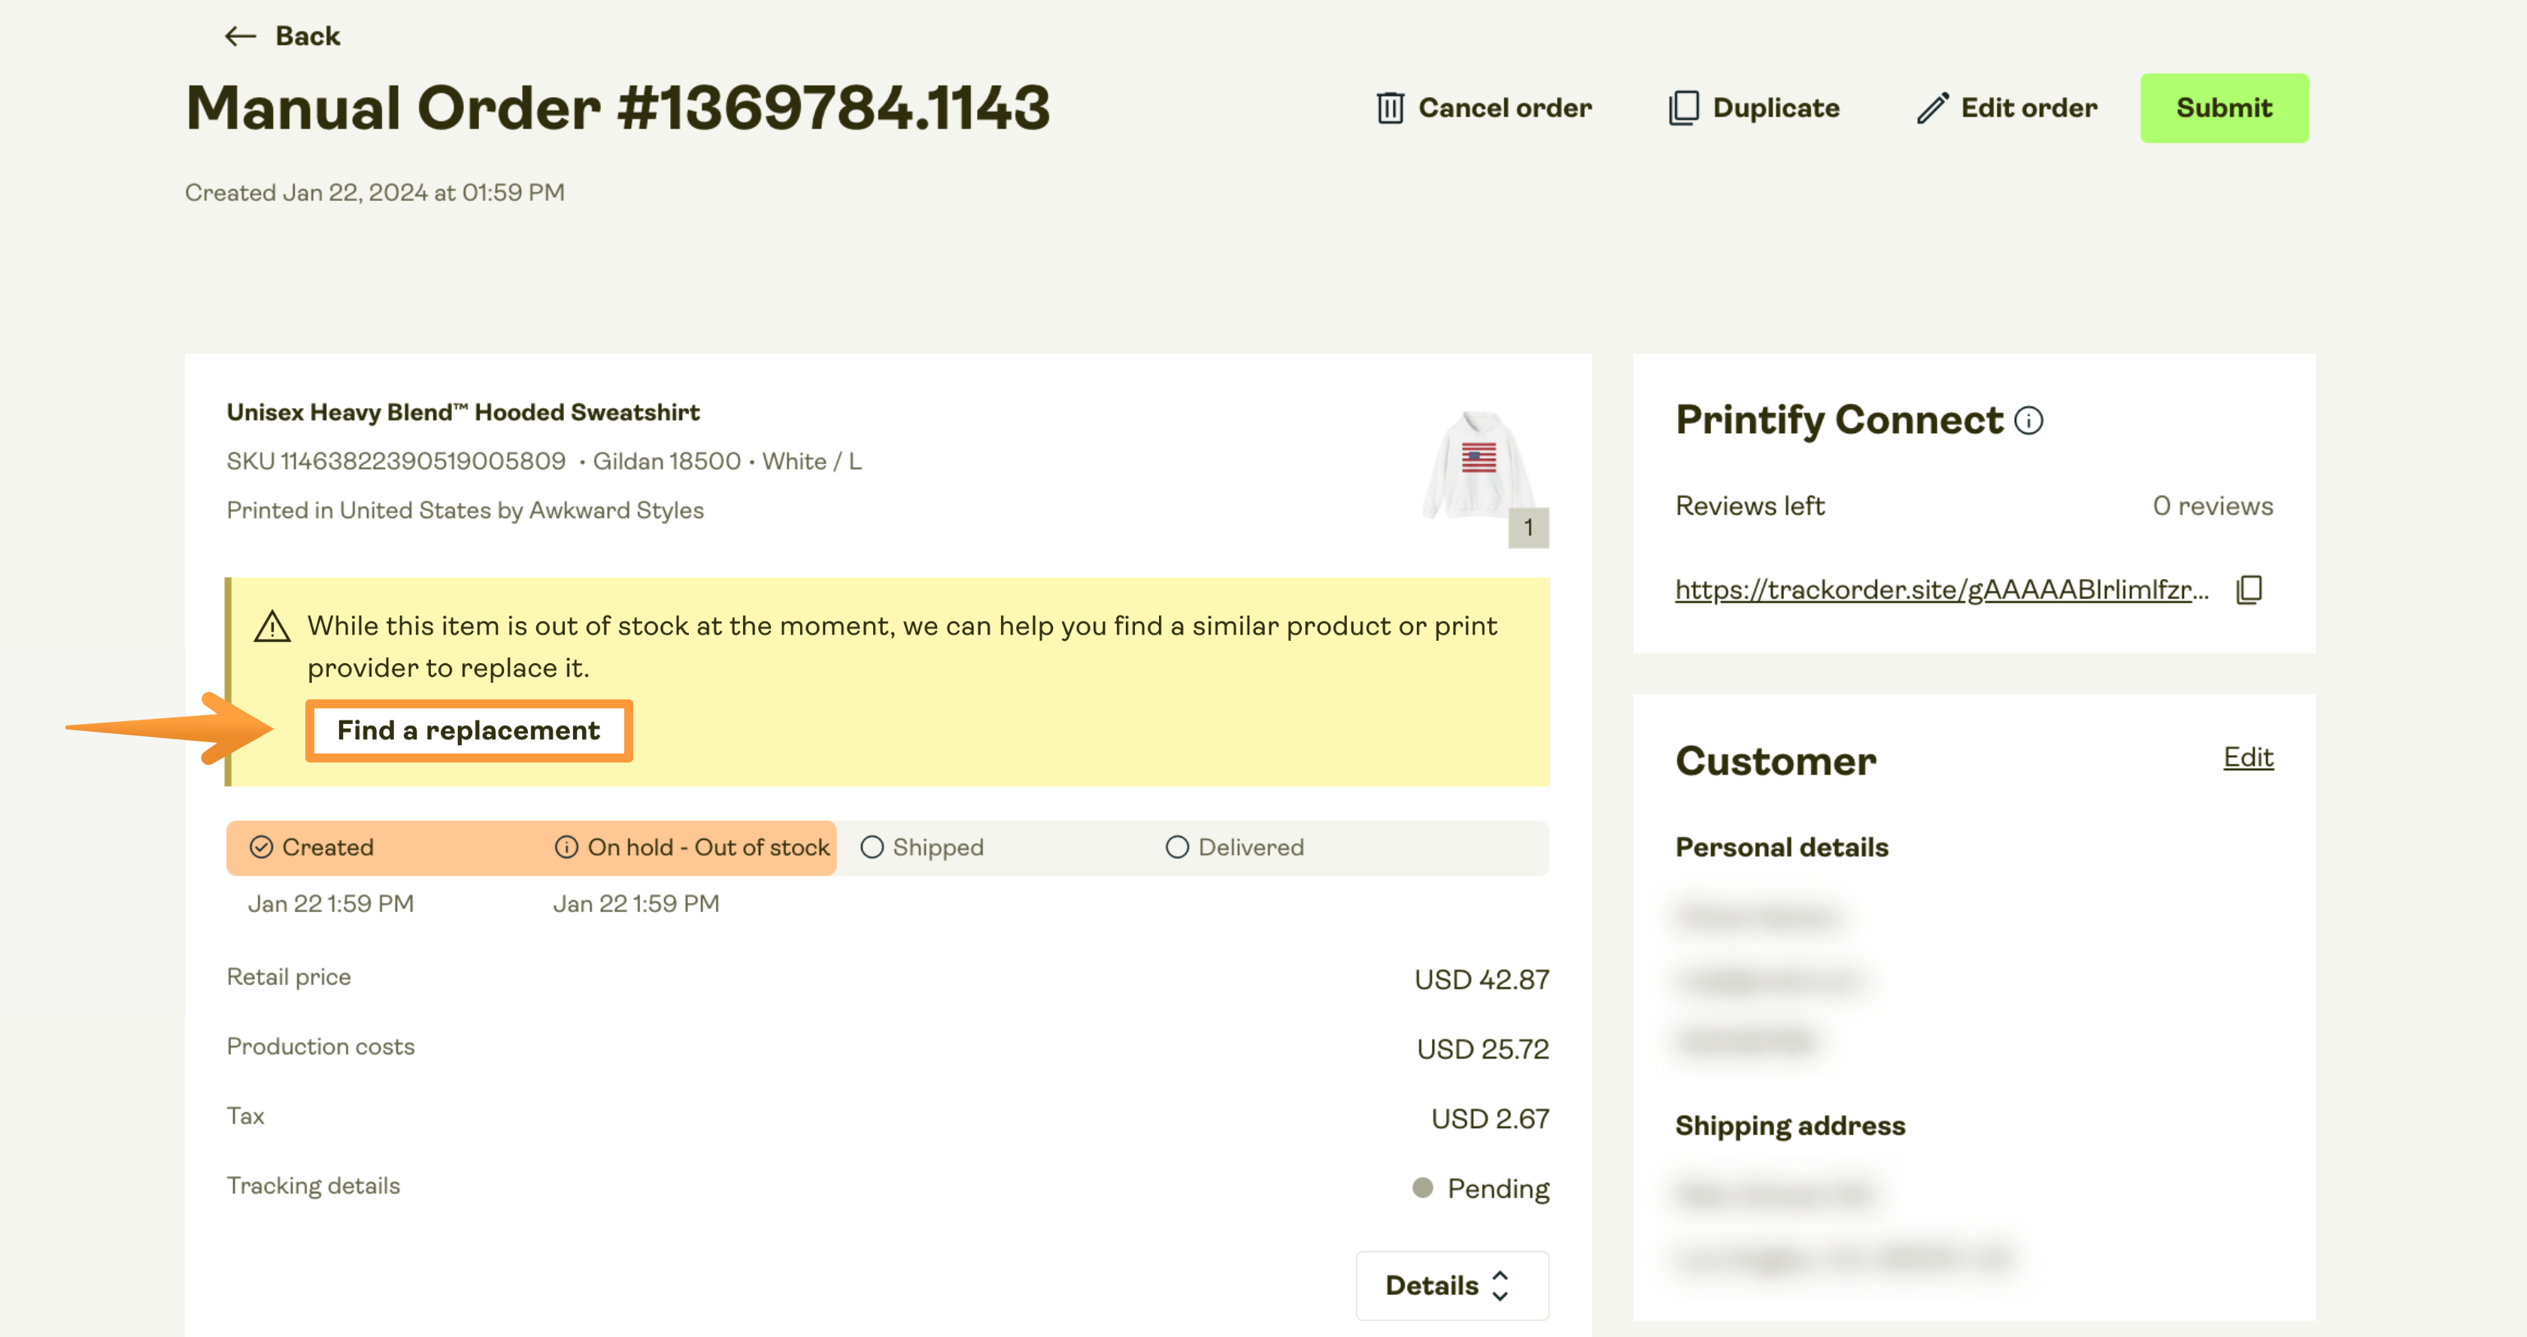The width and height of the screenshot is (2527, 1337).
Task: Click the Cancel order trash icon
Action: tap(1389, 108)
